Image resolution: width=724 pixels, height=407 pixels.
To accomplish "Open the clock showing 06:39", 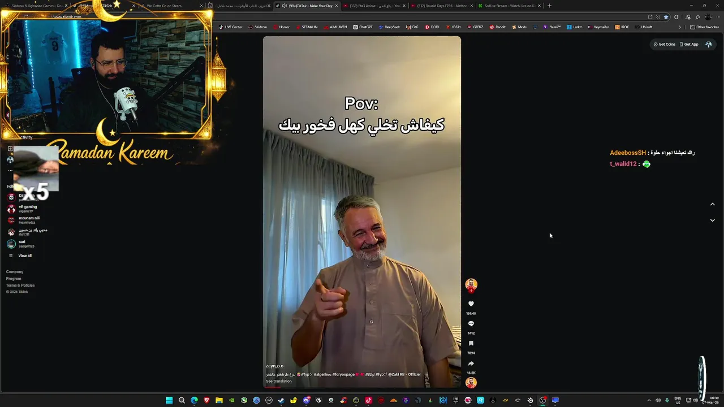I will point(712,400).
